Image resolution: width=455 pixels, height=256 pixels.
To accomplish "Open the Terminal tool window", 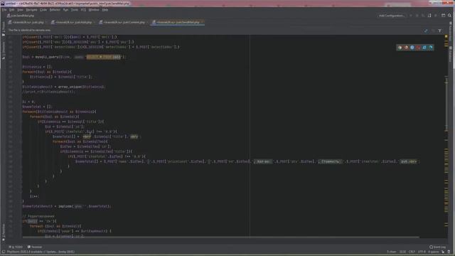I will (x=35, y=247).
